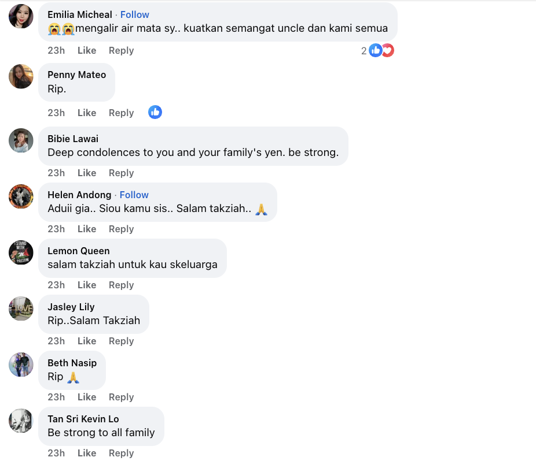Image resolution: width=536 pixels, height=461 pixels.
Task: Click Beth Nasip's profile photo
Action: [21, 365]
